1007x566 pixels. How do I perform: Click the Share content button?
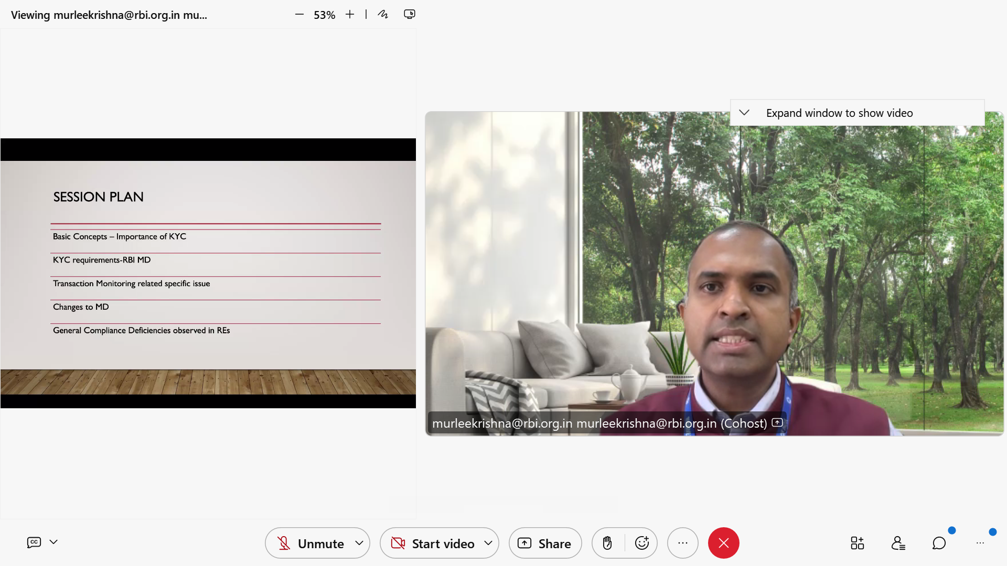pos(545,543)
